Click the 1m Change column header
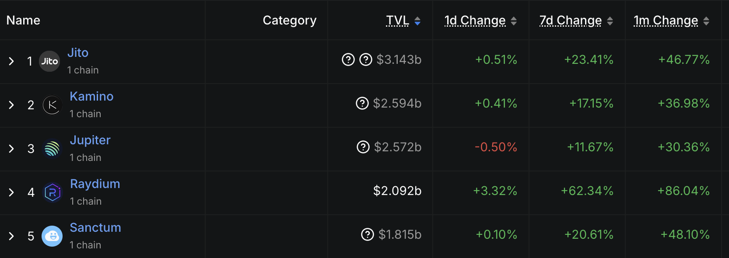Screen dimensions: 729x258 (x=666, y=20)
